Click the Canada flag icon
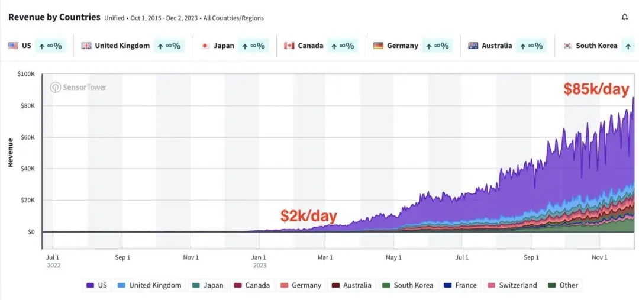This screenshot has width=639, height=300. 289,46
